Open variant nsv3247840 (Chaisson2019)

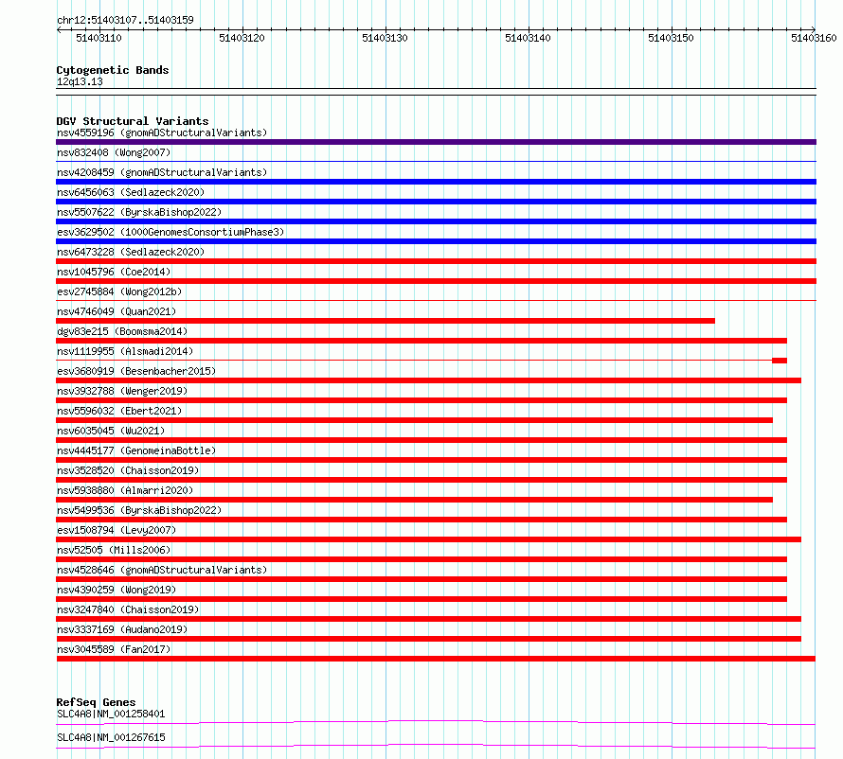click(128, 609)
